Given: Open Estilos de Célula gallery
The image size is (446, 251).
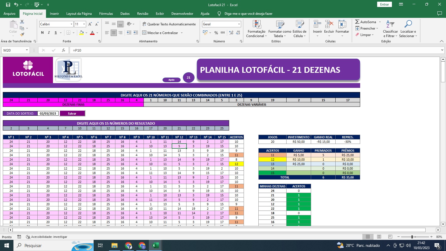Looking at the screenshot, I should [300, 29].
